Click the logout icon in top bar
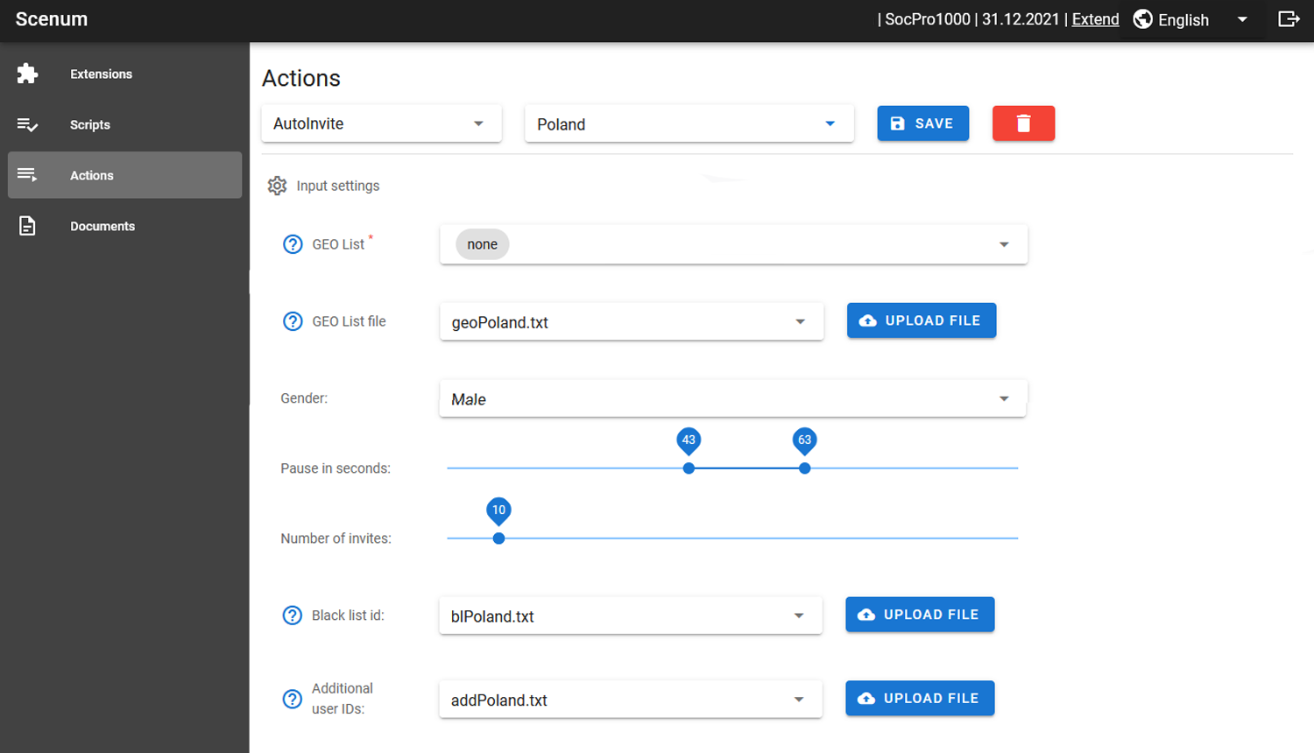 (1289, 19)
